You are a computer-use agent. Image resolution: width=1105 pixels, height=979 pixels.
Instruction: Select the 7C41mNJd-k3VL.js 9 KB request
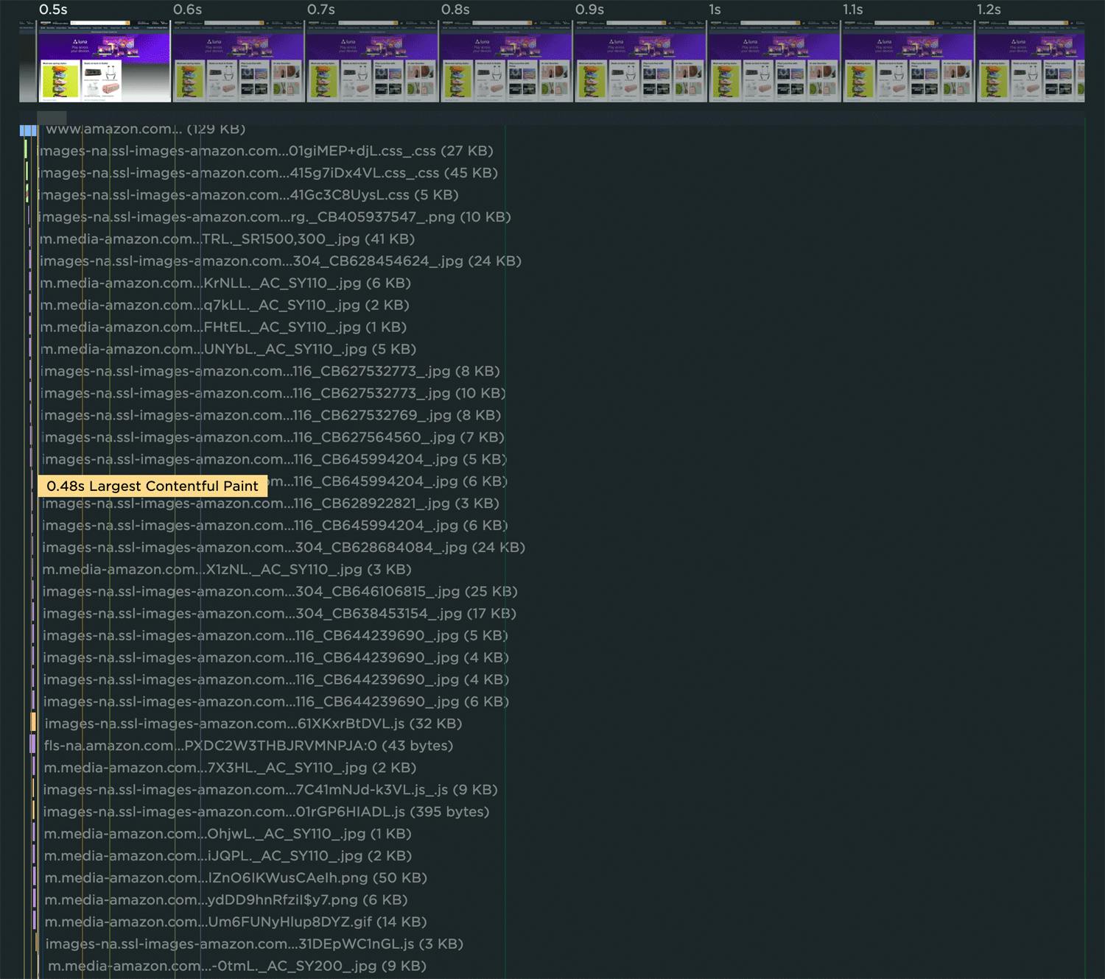[x=270, y=790]
